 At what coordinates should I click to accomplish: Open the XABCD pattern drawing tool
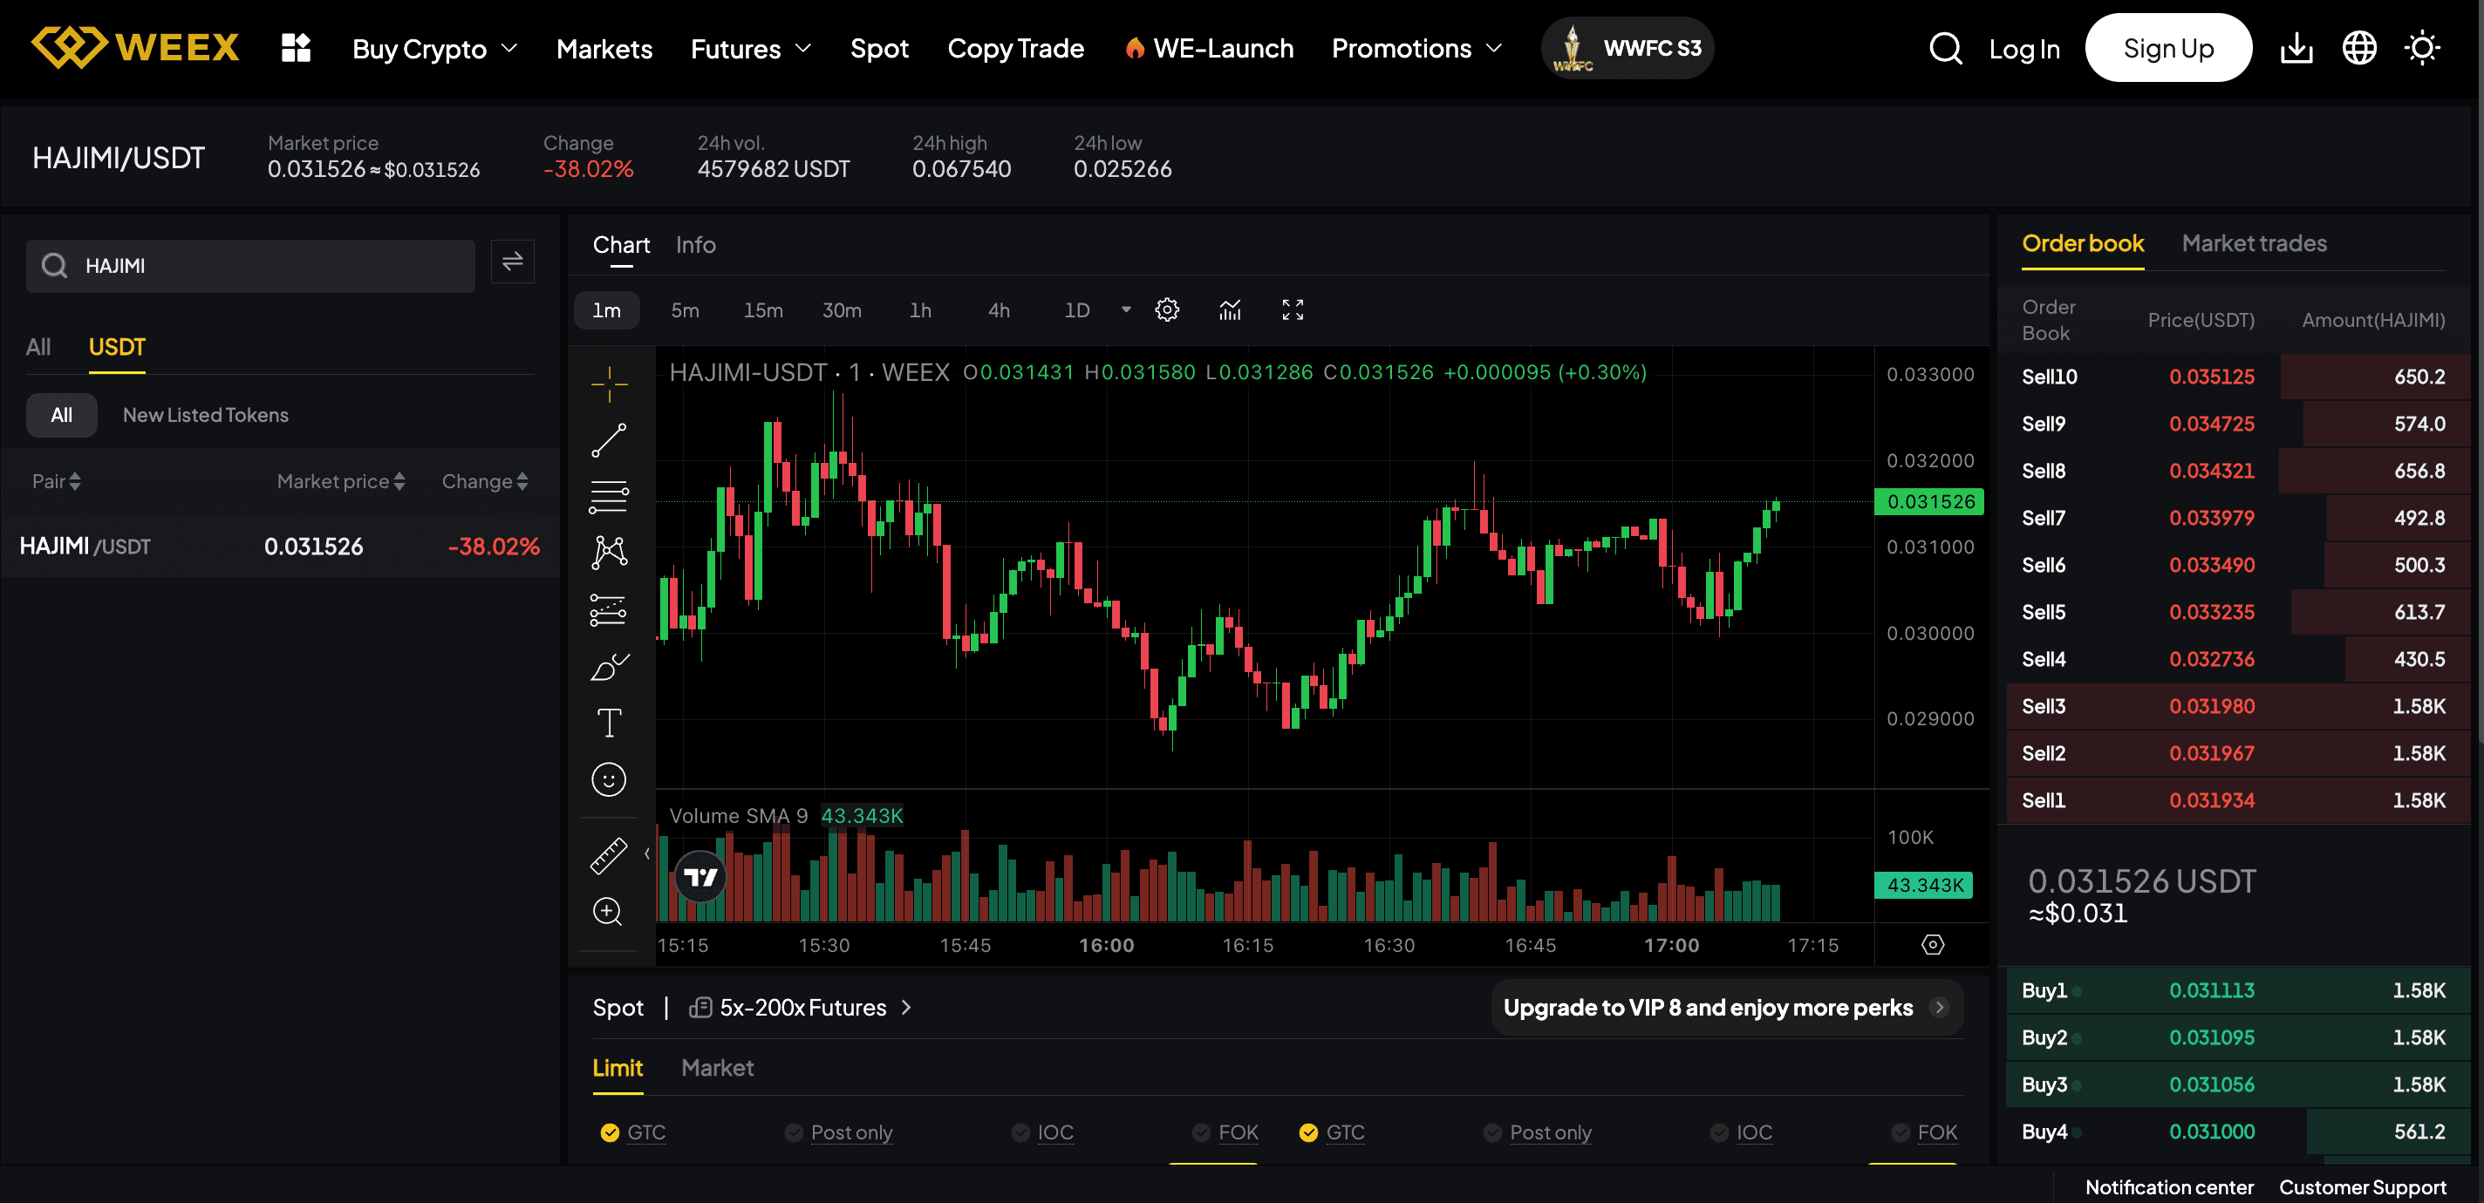[x=609, y=551]
